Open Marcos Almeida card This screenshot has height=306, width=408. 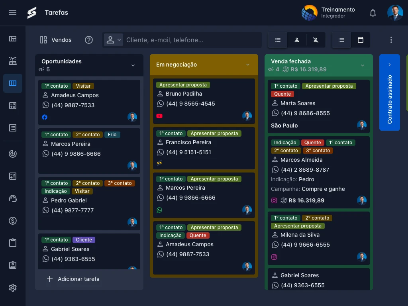(319, 172)
